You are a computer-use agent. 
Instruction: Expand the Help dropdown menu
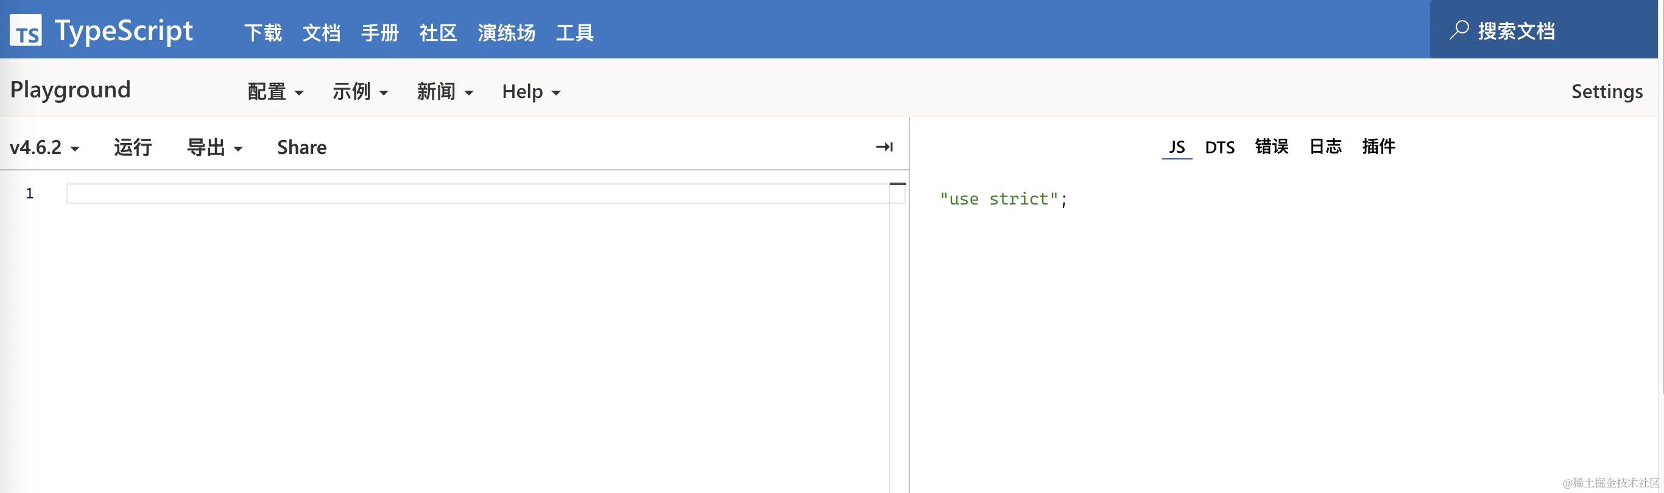[531, 92]
